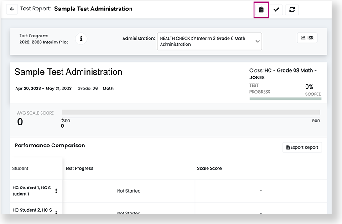Click the green Test Progress bar
The width and height of the screenshot is (342, 224).
coord(285,99)
